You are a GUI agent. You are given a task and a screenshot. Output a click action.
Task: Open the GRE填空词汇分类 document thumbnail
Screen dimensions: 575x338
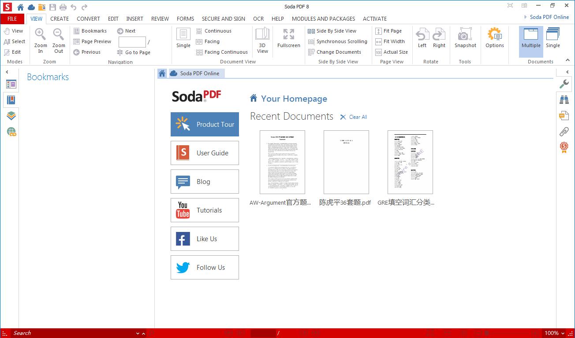pyautogui.click(x=410, y=162)
